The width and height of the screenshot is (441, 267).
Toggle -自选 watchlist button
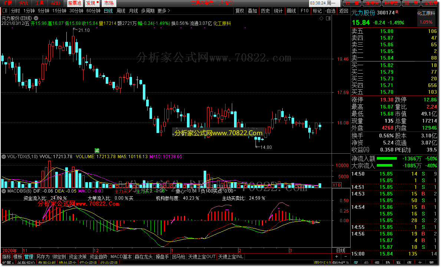330,11
